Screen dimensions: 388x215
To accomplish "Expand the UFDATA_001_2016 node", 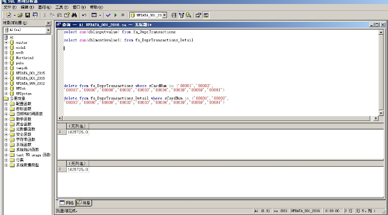I will (6, 78).
